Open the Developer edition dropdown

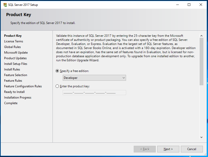94,78
